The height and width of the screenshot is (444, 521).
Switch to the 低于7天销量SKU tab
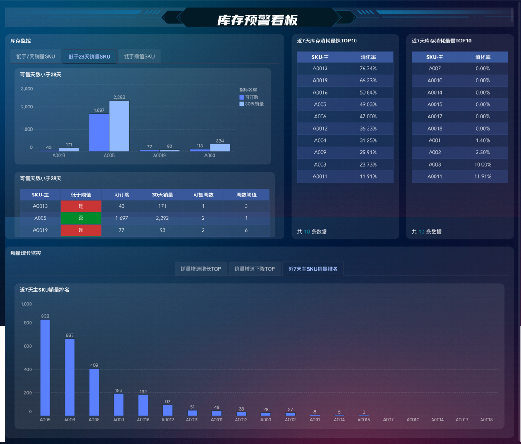(x=36, y=56)
